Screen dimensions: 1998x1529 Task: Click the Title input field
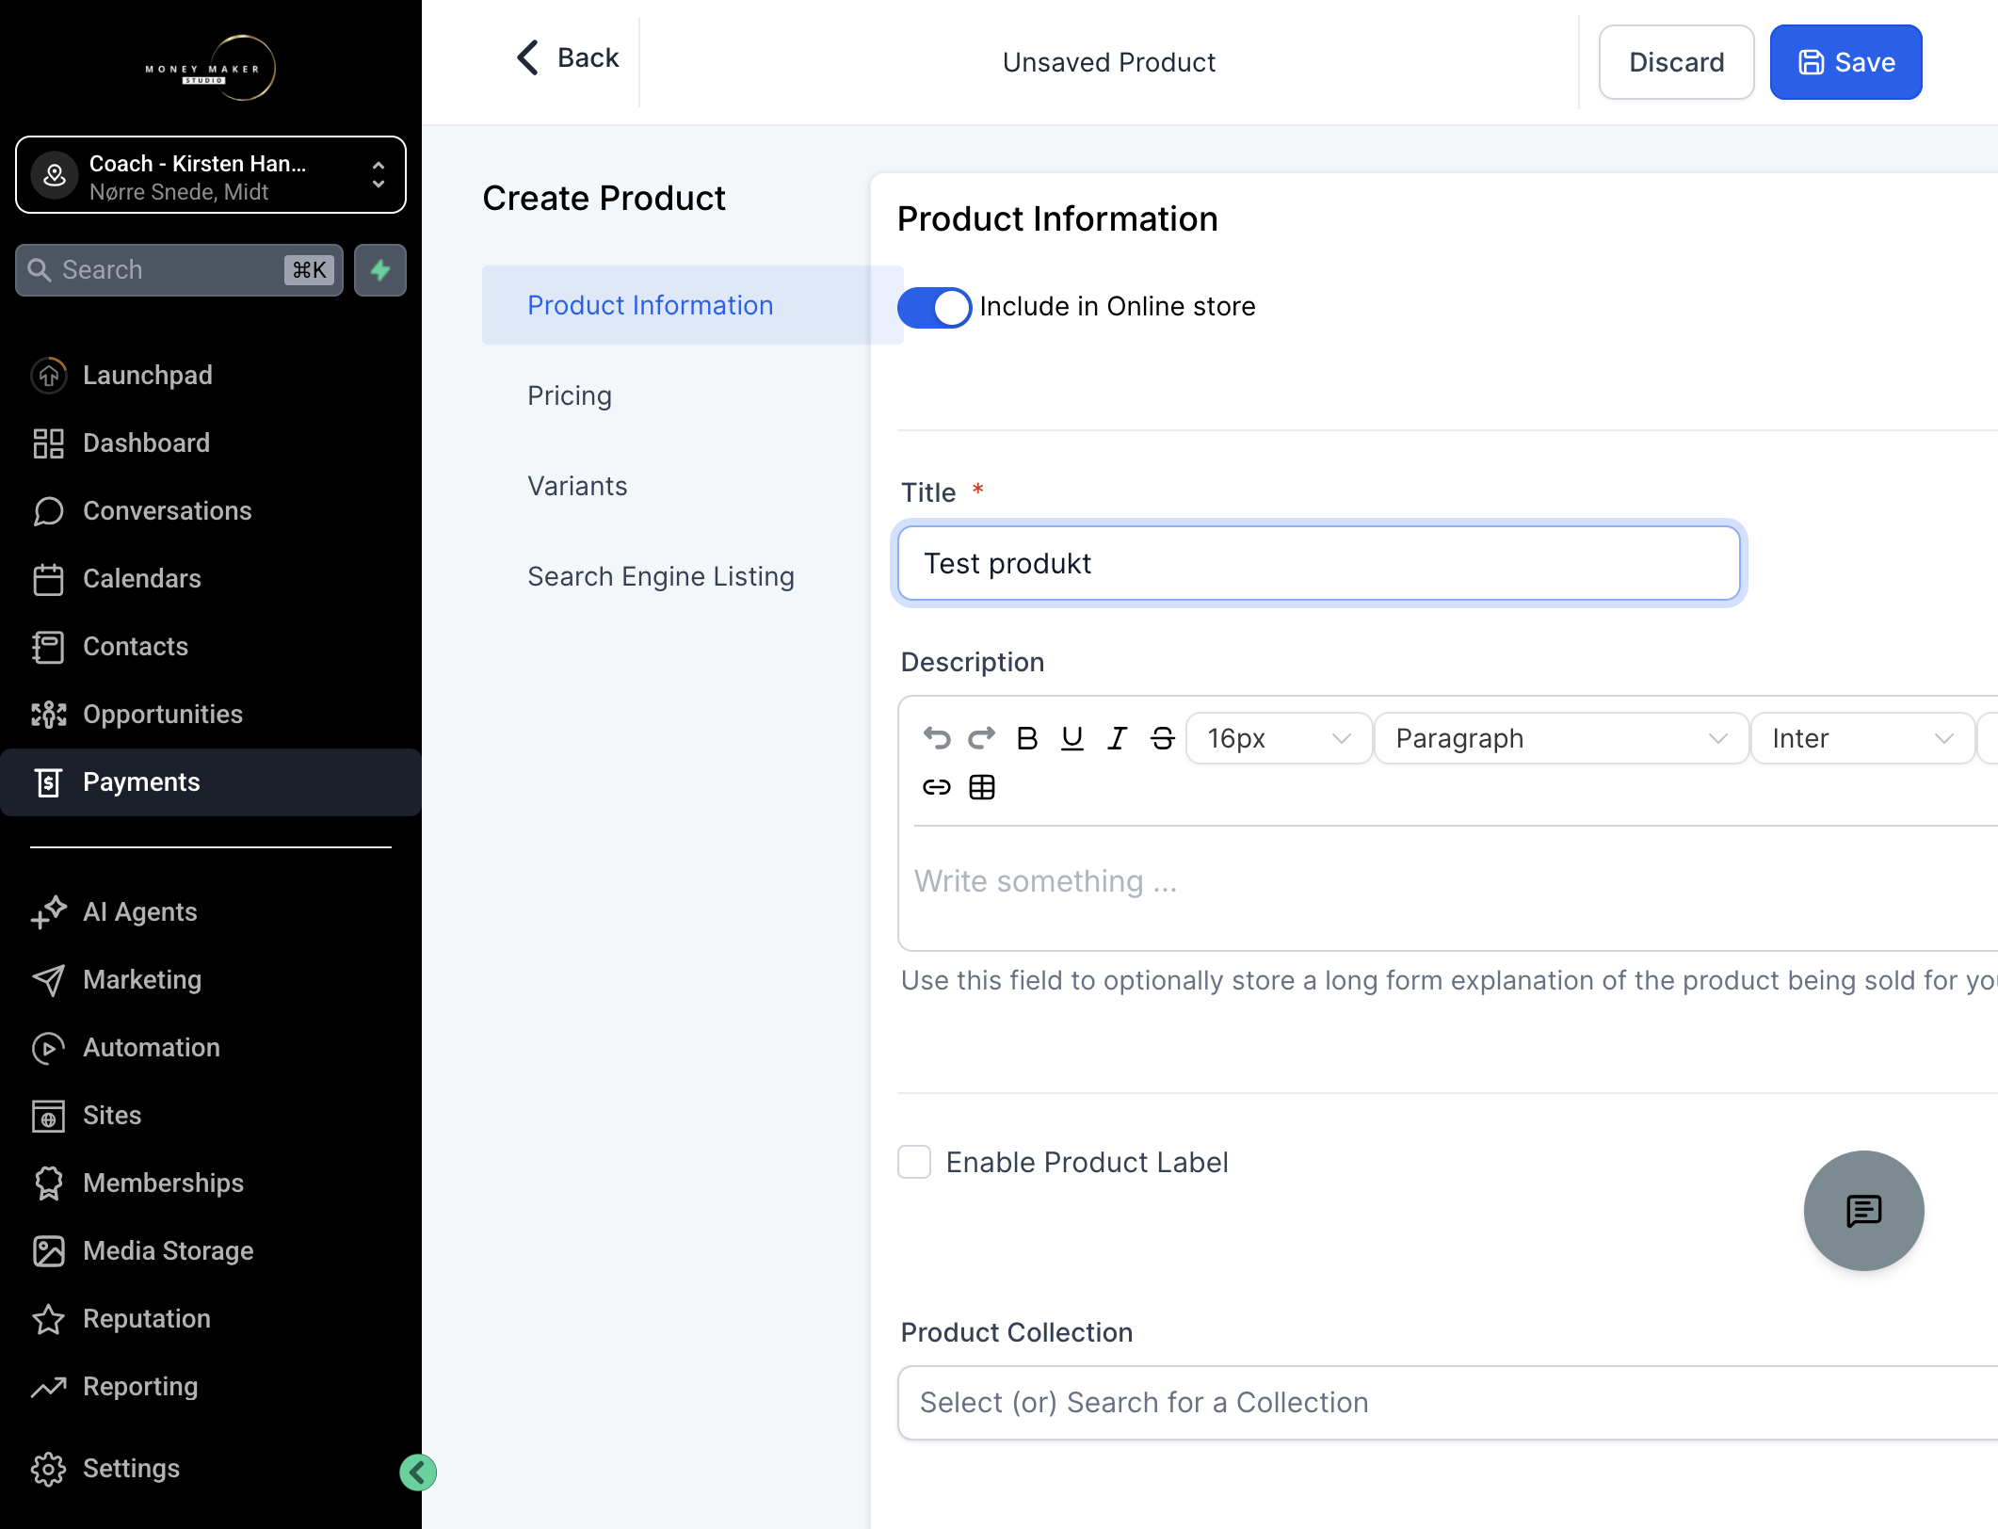1318,563
